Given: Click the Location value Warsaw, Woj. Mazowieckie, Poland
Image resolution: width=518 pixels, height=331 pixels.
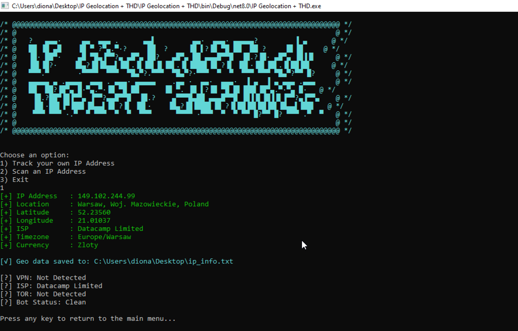Looking at the screenshot, I should [x=143, y=204].
